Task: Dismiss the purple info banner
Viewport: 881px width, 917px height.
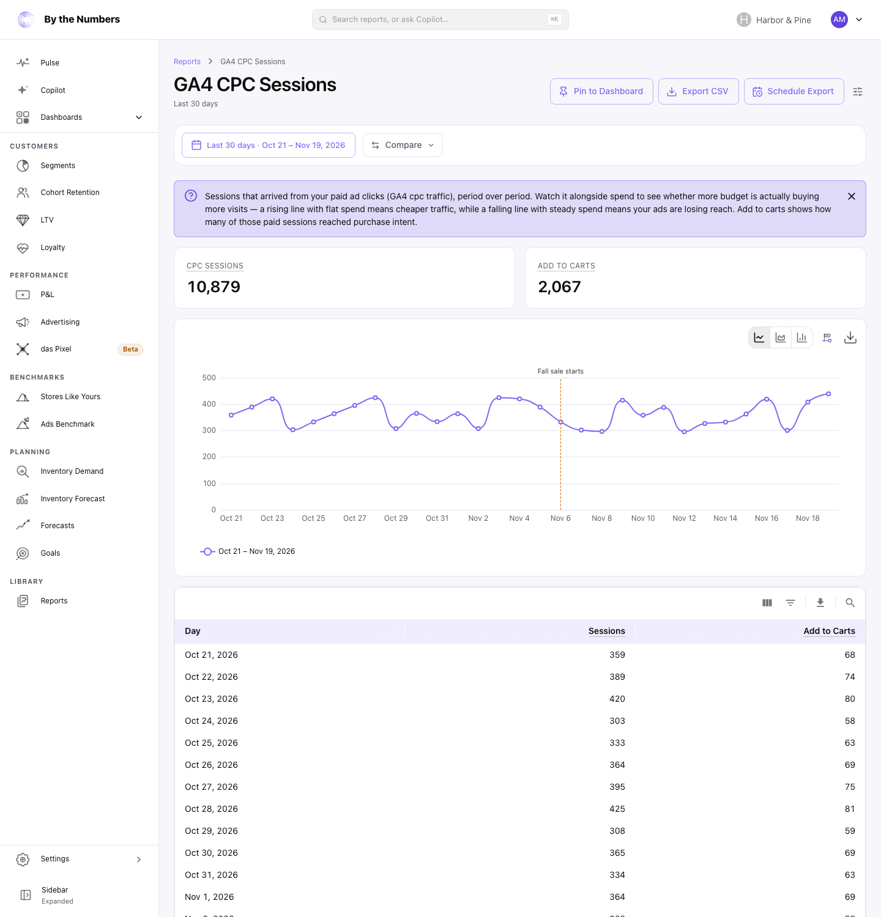Action: point(852,196)
